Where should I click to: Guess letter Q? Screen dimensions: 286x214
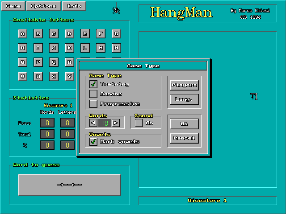(x=54, y=62)
